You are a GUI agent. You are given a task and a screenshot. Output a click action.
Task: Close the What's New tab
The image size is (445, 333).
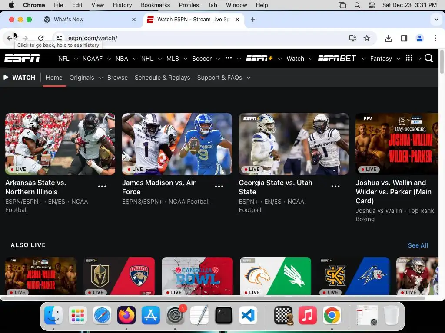[x=134, y=20]
